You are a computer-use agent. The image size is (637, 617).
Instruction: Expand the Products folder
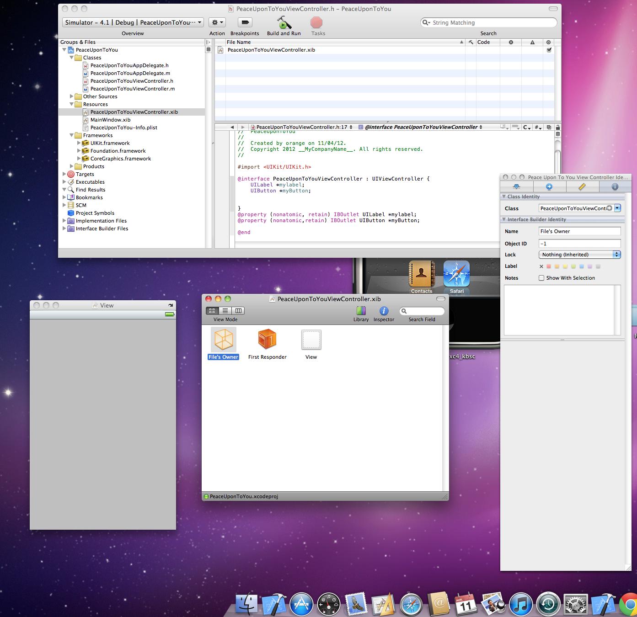click(72, 166)
